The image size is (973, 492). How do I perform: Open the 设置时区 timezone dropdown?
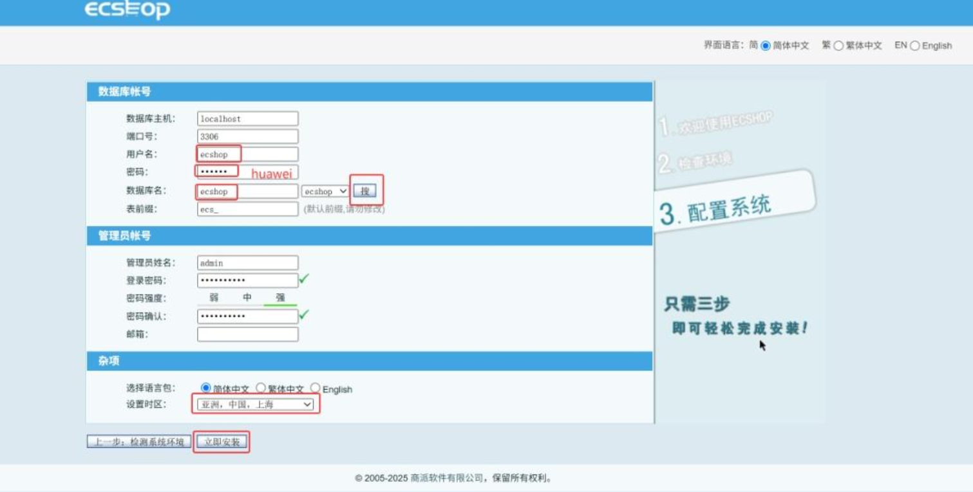[x=256, y=404]
